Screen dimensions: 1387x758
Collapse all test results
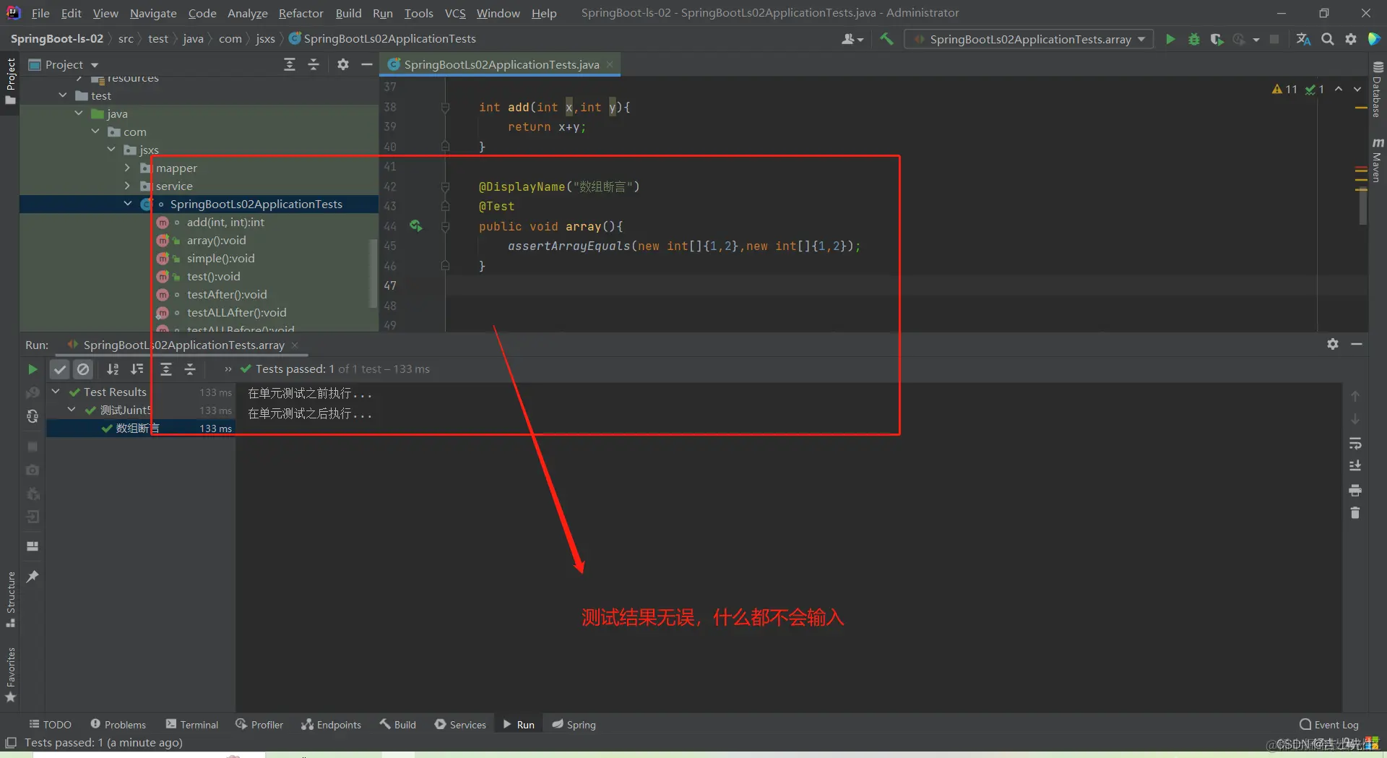(x=190, y=369)
